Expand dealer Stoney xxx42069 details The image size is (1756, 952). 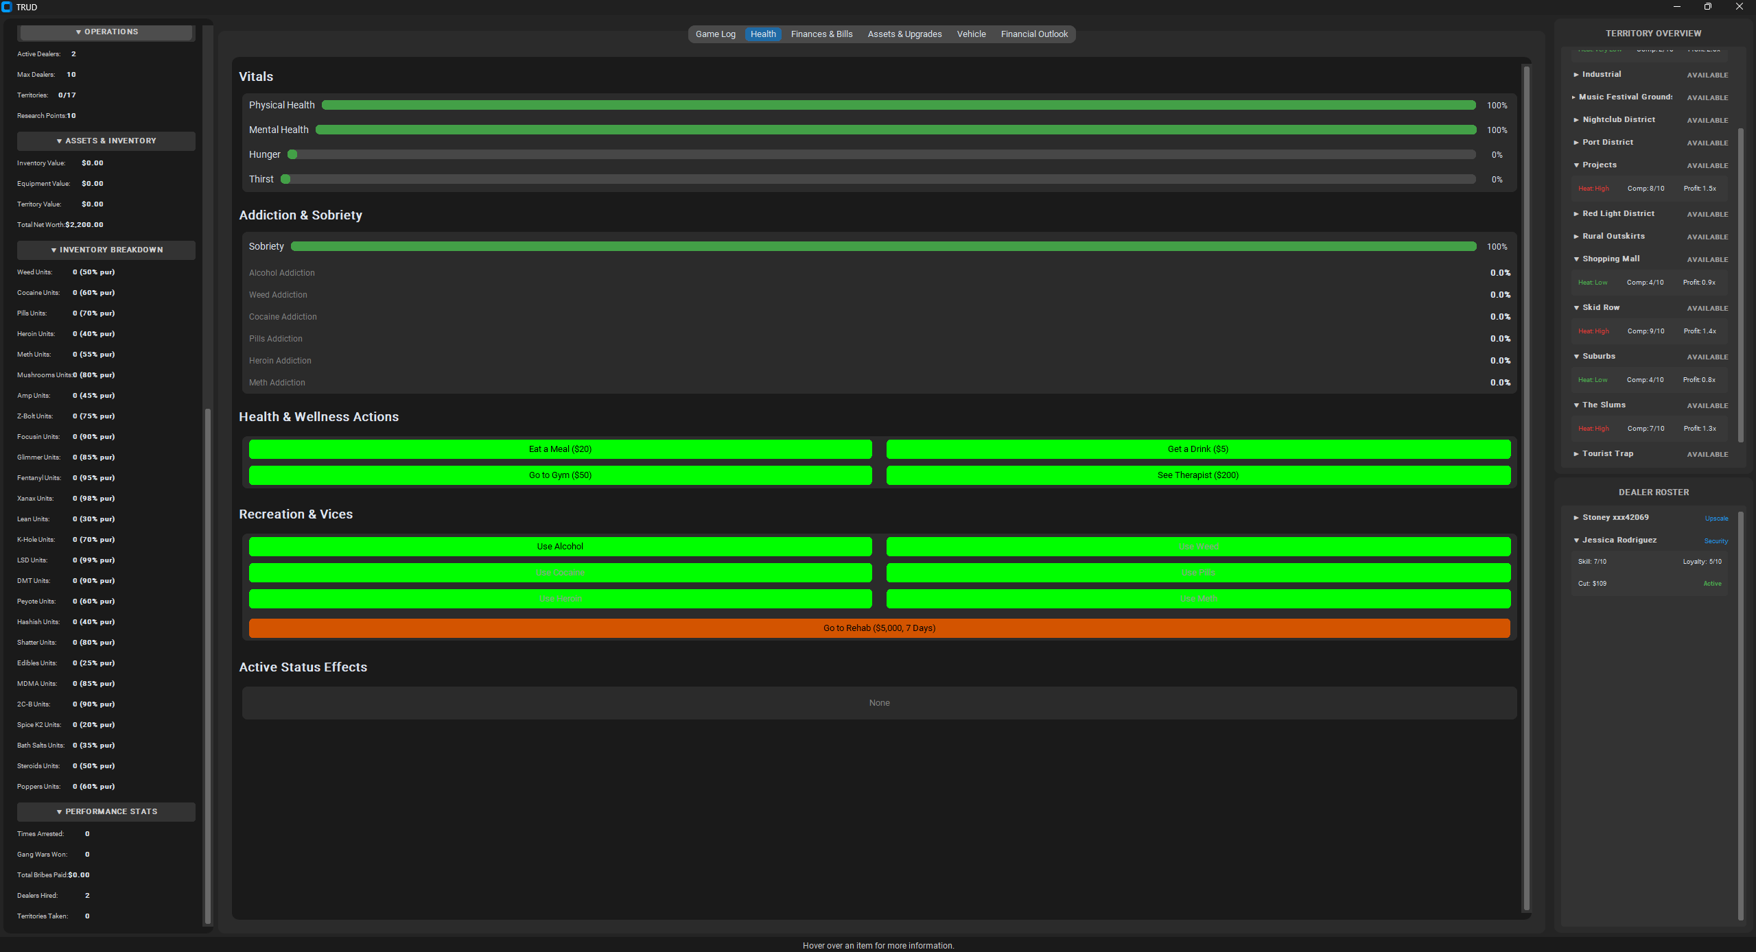click(1576, 518)
